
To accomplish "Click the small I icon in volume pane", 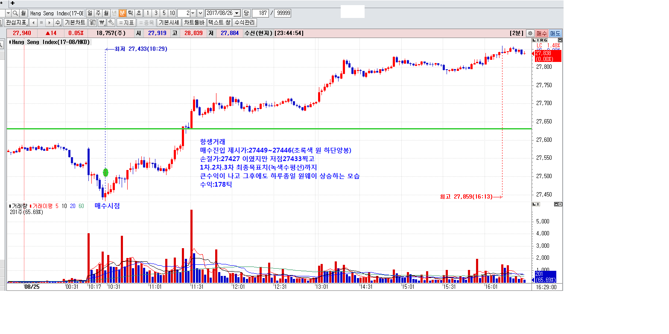I will pos(538,204).
